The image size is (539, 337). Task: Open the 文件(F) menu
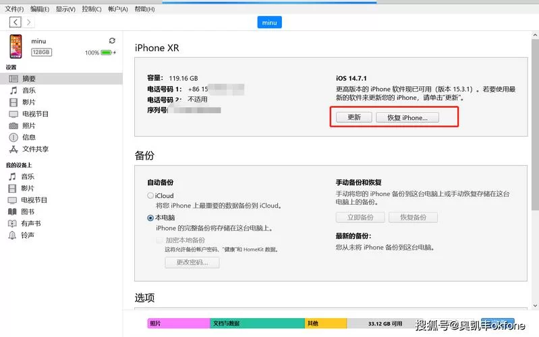click(14, 9)
